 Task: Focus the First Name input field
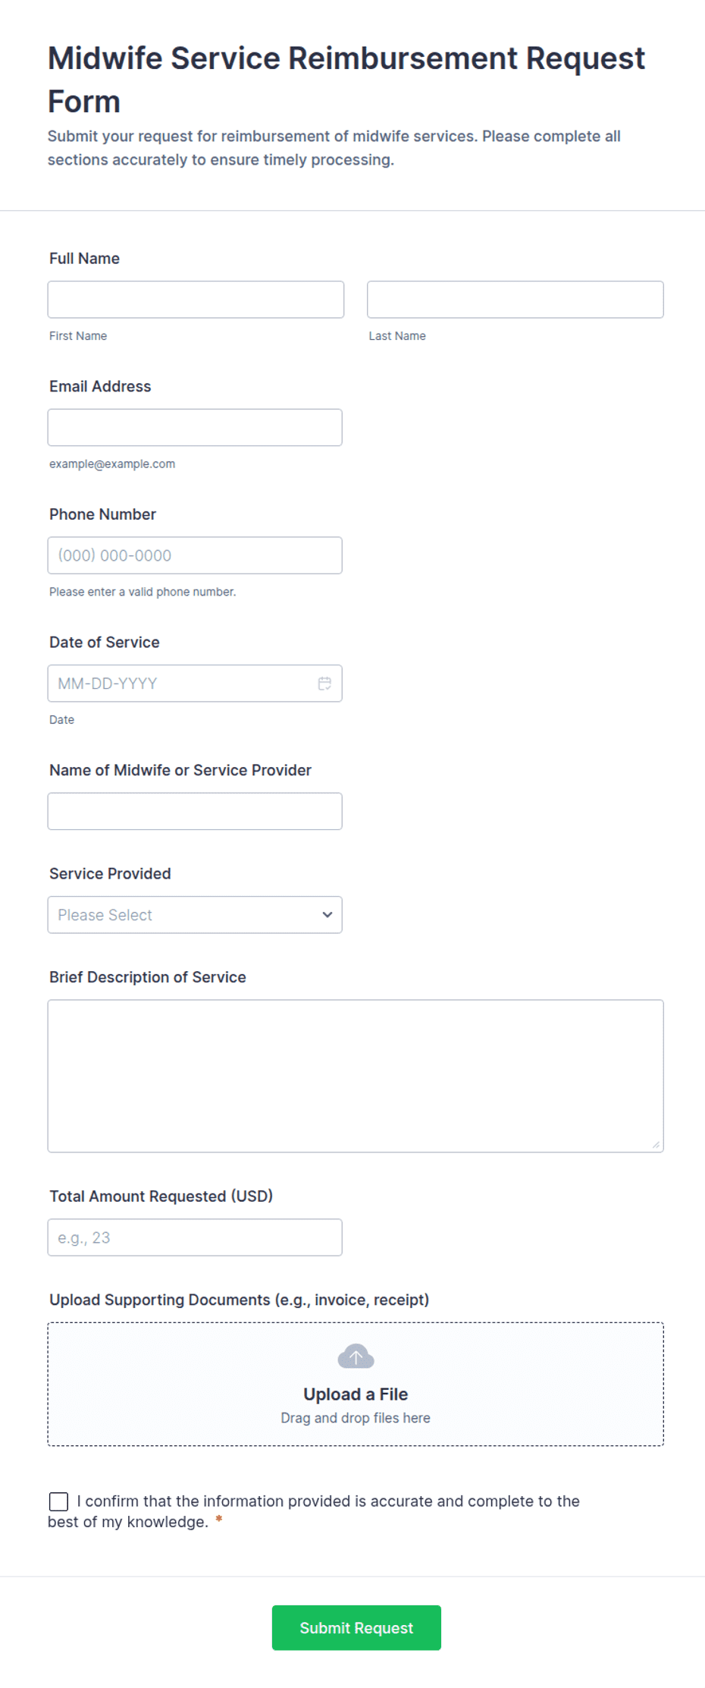[x=196, y=300]
